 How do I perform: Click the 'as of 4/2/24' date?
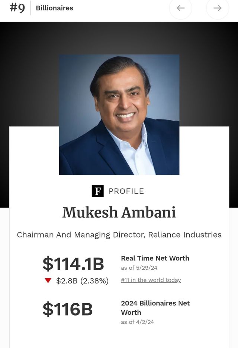click(x=137, y=322)
